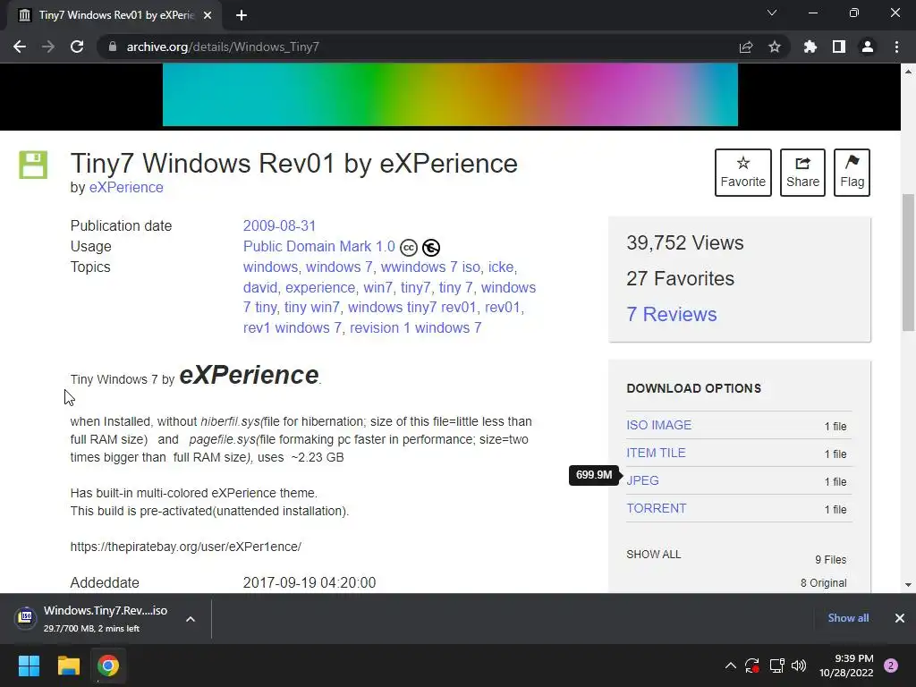The height and width of the screenshot is (687, 916).
Task: Open the 'tiny win7' topic link
Action: click(312, 308)
